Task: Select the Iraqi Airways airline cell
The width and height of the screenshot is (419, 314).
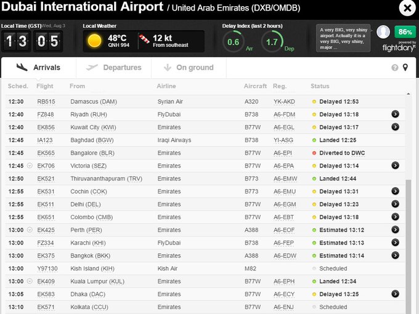Action: [x=174, y=140]
